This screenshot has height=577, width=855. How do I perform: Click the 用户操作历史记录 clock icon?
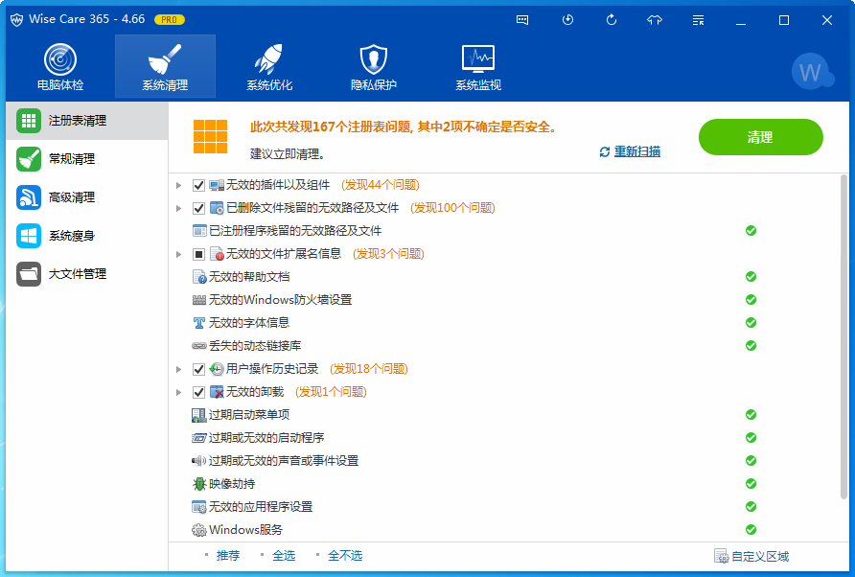pos(217,369)
